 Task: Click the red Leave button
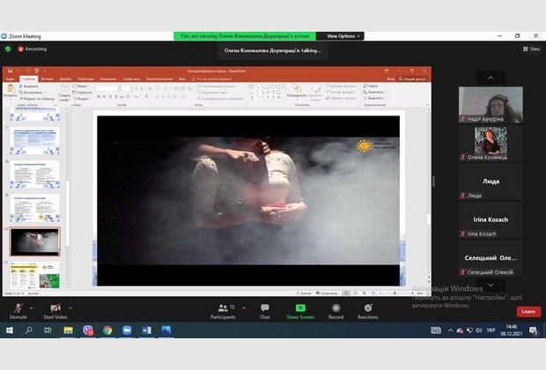[528, 311]
